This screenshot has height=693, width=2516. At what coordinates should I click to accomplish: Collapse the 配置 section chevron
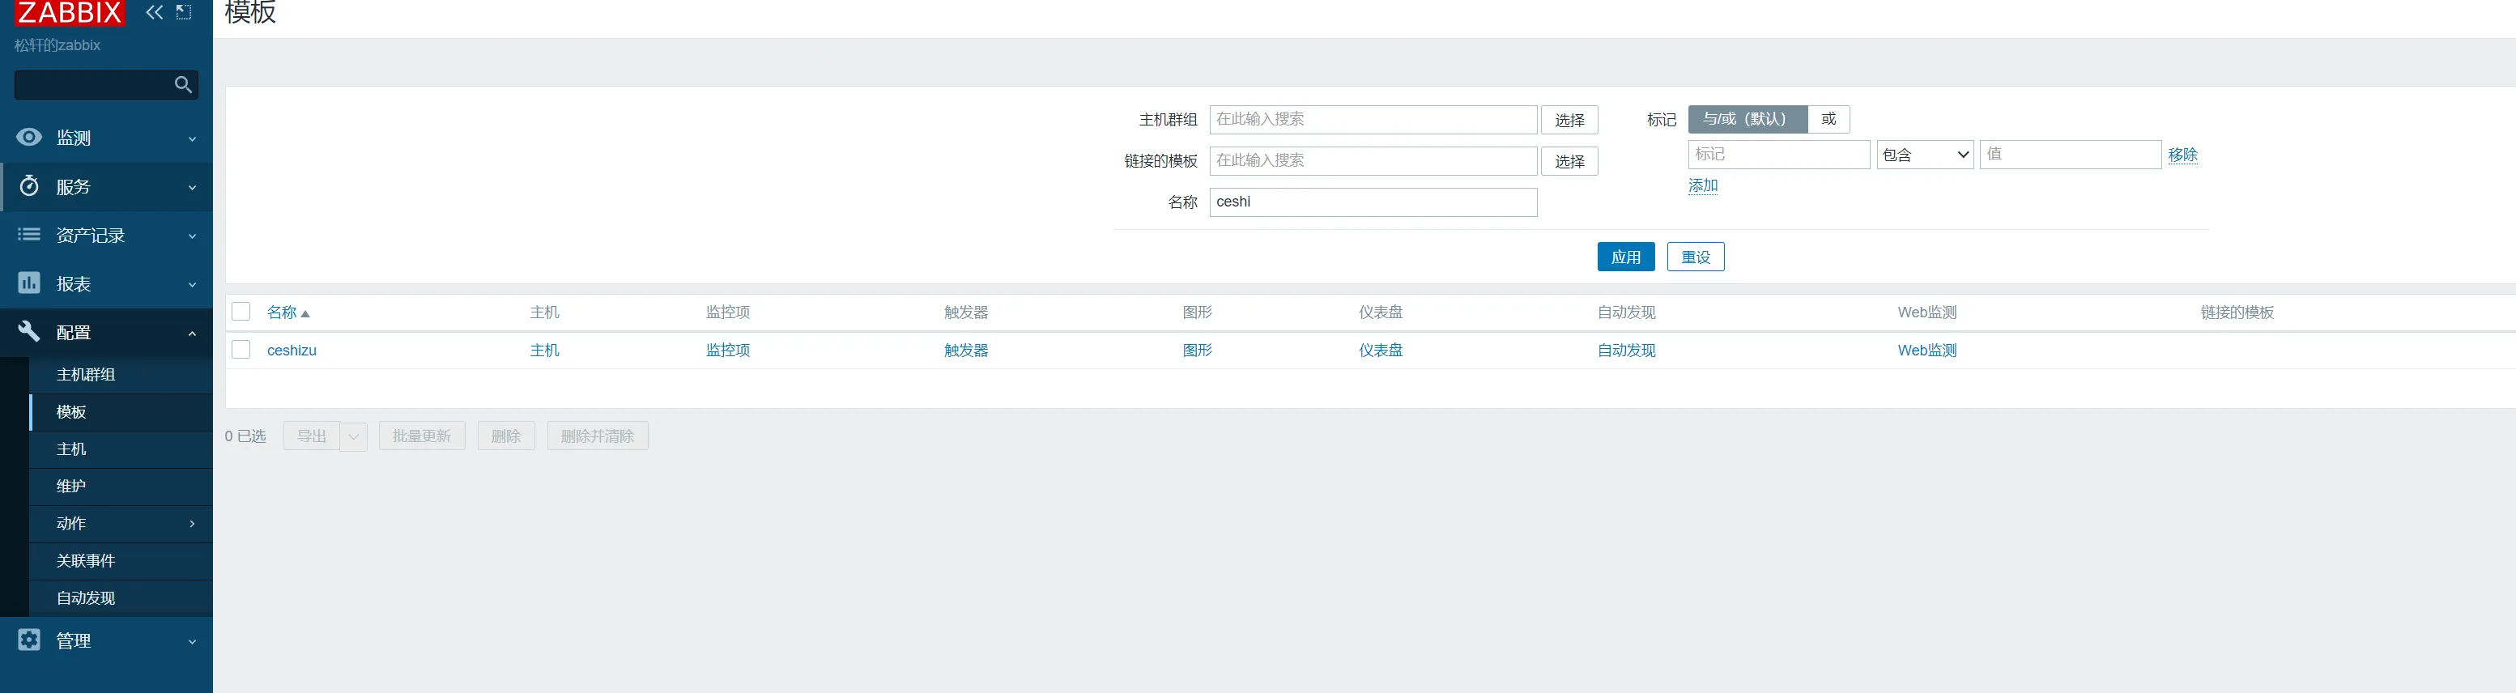[x=193, y=333]
